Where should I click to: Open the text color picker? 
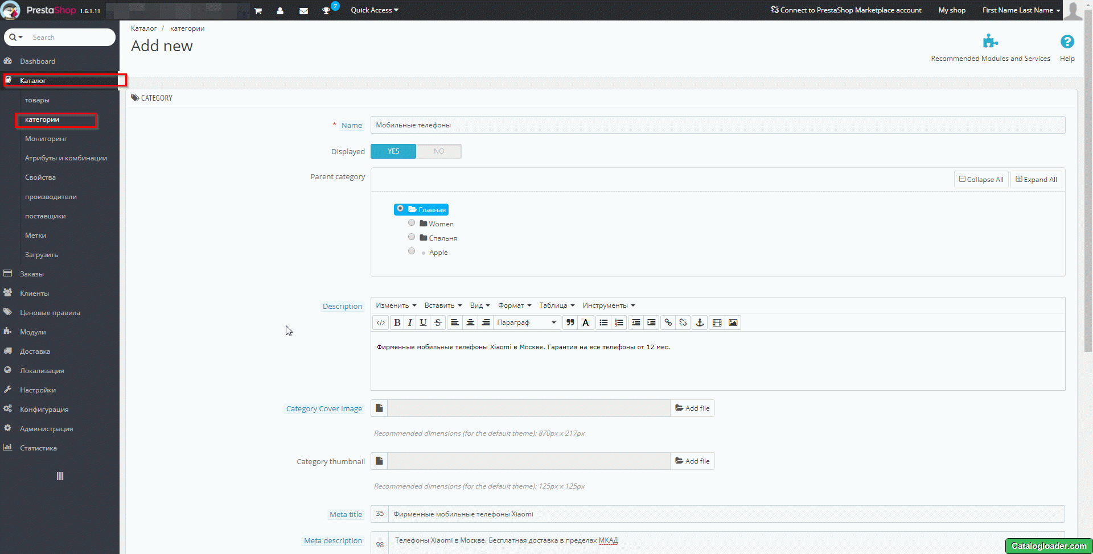pyautogui.click(x=586, y=323)
